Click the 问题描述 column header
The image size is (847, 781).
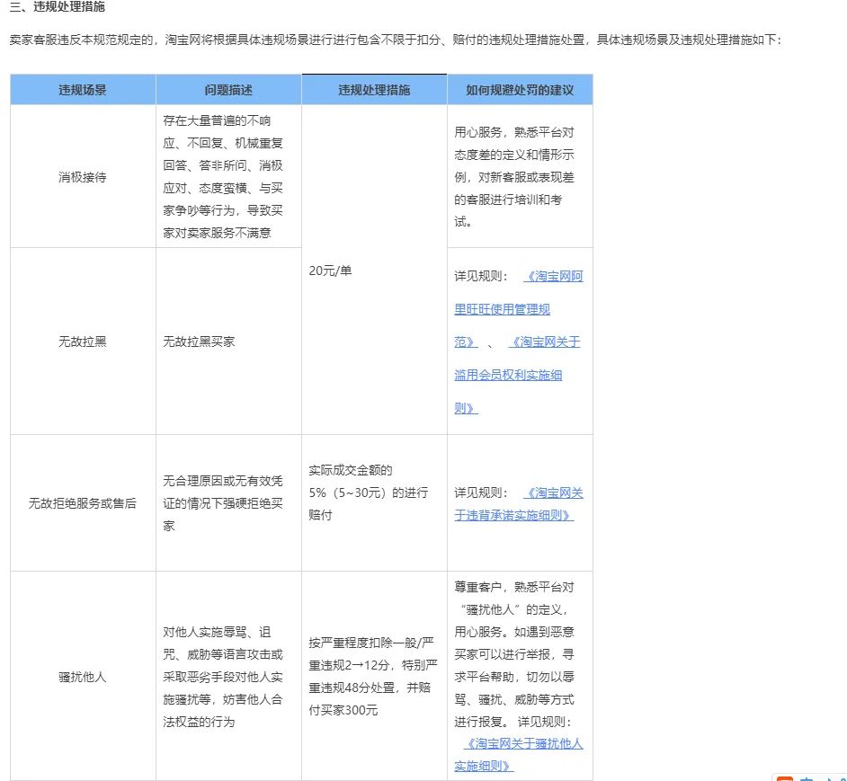point(228,90)
